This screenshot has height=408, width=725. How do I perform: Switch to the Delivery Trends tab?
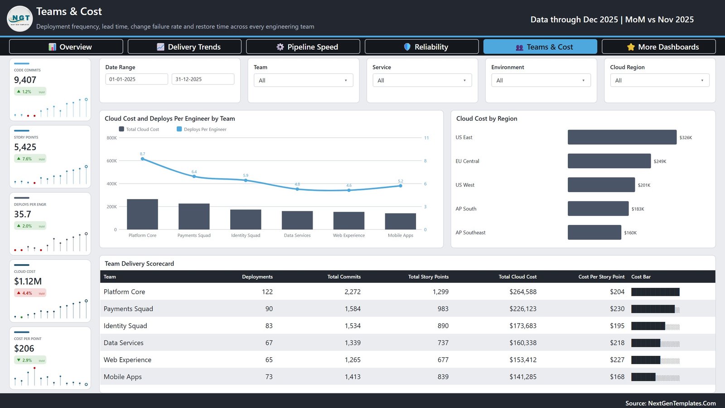[x=184, y=47]
